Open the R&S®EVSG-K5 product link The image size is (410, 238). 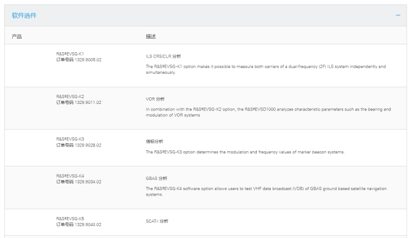[x=70, y=219]
